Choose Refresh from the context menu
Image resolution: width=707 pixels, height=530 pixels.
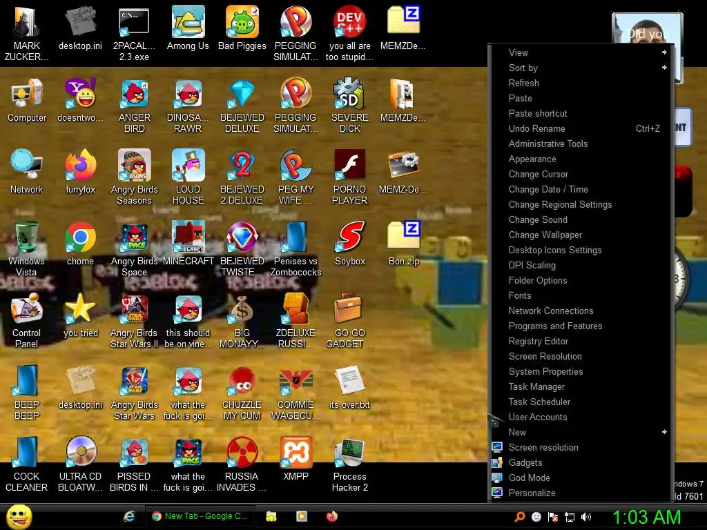pyautogui.click(x=581, y=83)
